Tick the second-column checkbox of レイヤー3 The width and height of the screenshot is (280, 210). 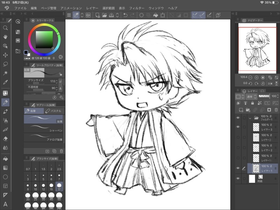point(244,127)
